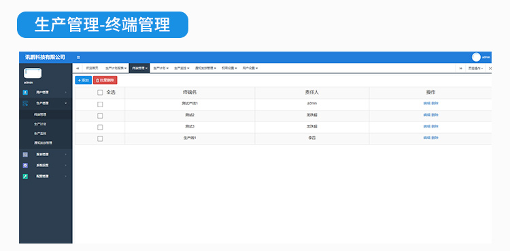Open the 页签操作 dropdown

[475, 69]
